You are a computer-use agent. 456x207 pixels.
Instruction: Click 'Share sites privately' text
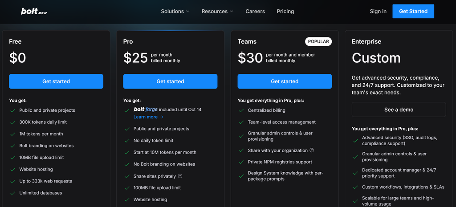[155, 176]
